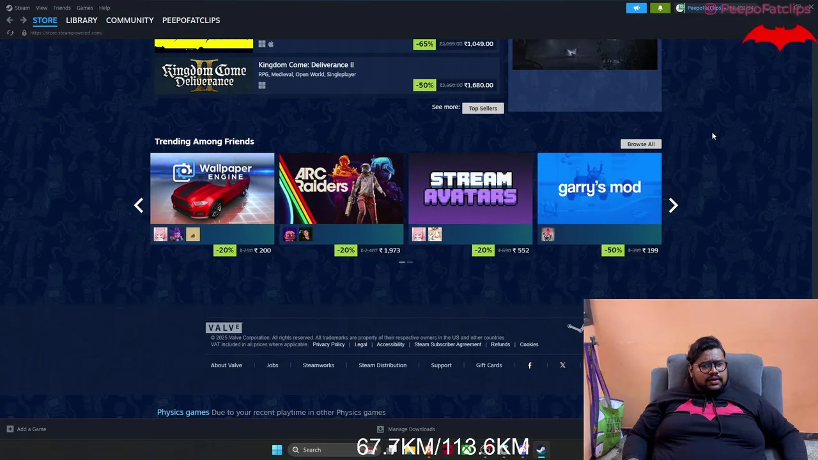Click the -65% ₹1,049.00 discount price
This screenshot has width=818, height=460.
coord(454,44)
